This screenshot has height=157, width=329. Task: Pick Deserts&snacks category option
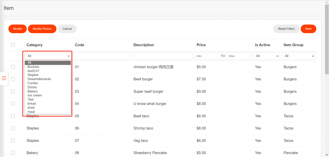tap(39, 79)
